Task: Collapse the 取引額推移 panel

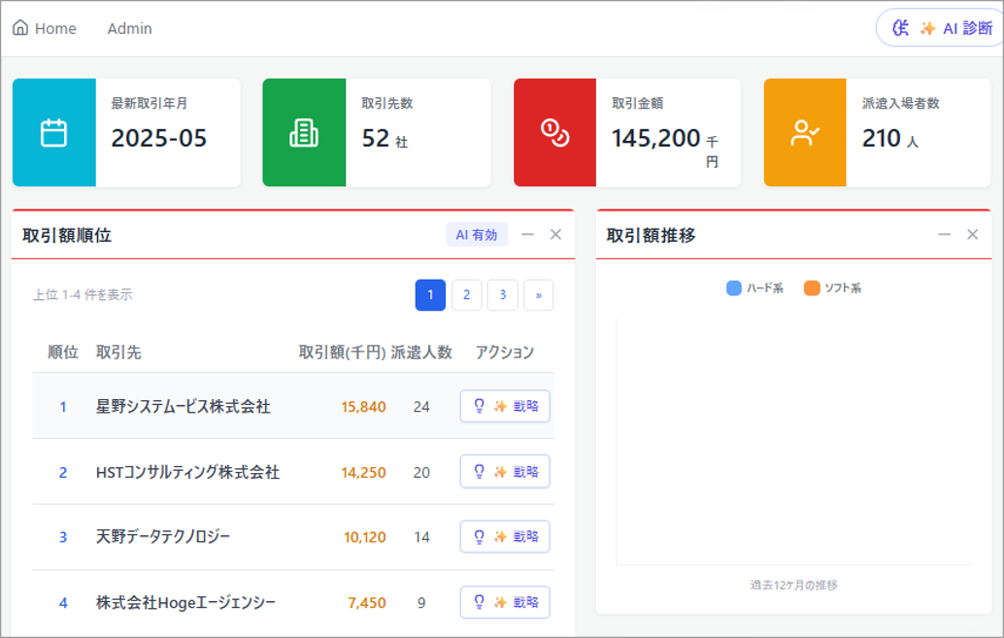Action: (x=944, y=234)
